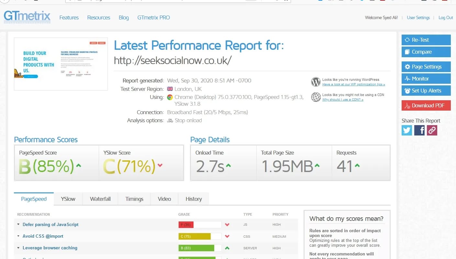Click red arrow in Avoid CSS @import row
This screenshot has height=259, width=456.
coord(227,236)
